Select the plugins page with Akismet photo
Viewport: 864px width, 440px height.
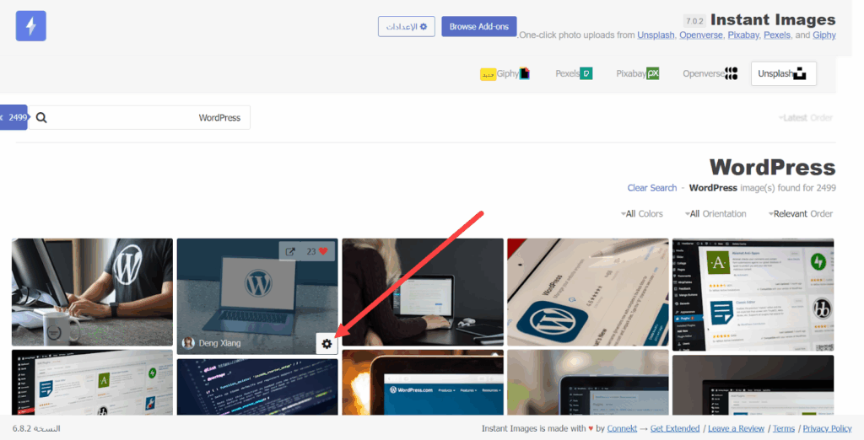[x=753, y=295]
